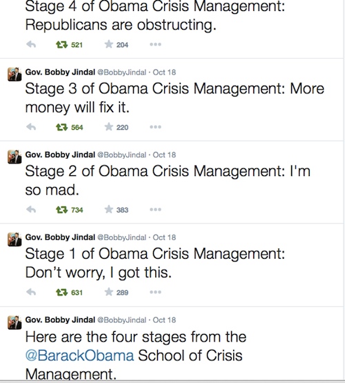Open the @BarackObama mention link
The width and height of the screenshot is (345, 383).
(79, 355)
